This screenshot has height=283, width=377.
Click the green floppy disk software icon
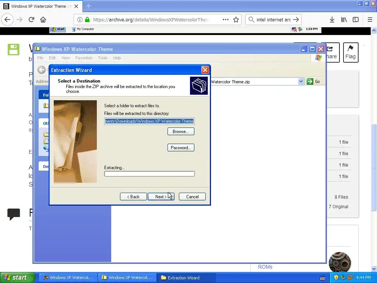14,50
